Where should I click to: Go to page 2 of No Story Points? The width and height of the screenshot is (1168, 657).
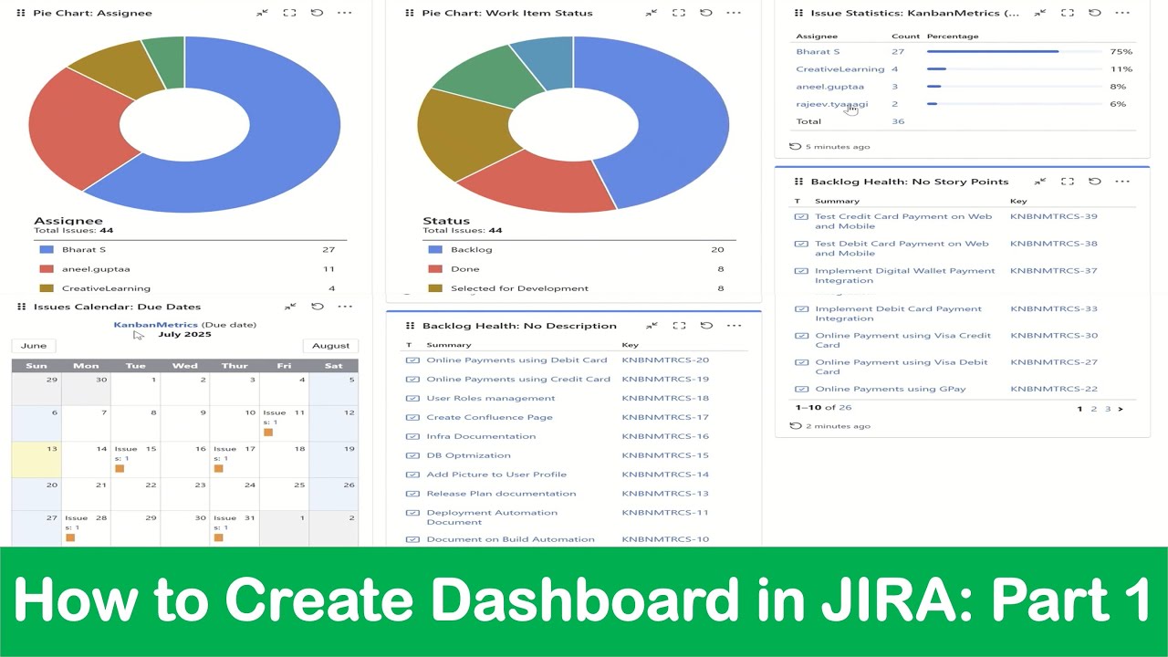[1093, 409]
